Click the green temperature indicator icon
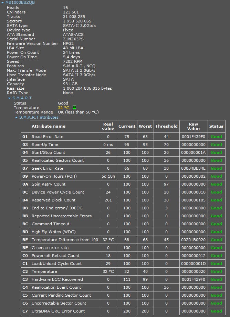The image size is (230, 317). [74, 108]
